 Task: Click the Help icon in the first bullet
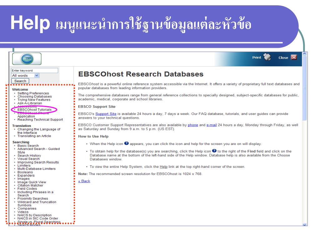(127, 143)
